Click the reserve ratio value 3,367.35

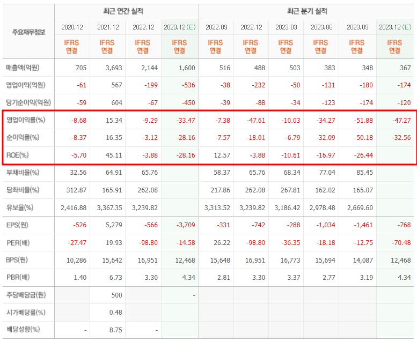[109, 208]
